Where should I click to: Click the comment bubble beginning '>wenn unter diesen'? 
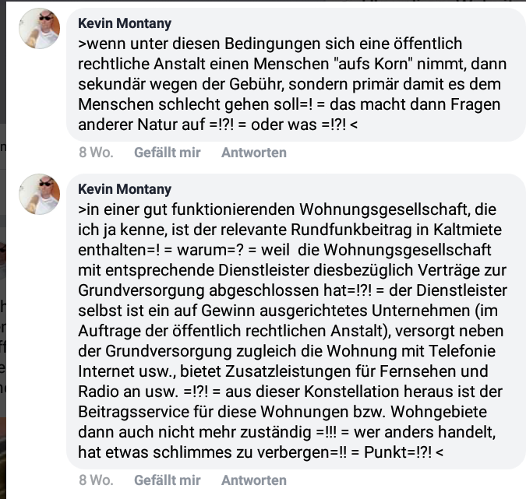tap(296, 75)
